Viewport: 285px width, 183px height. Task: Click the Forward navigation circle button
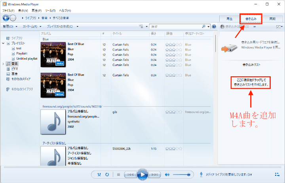click(x=13, y=18)
